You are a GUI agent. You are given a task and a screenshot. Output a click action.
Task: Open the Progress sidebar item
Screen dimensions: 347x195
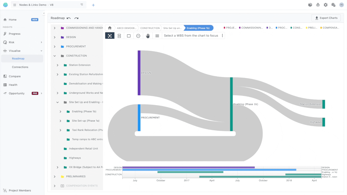(x=15, y=34)
